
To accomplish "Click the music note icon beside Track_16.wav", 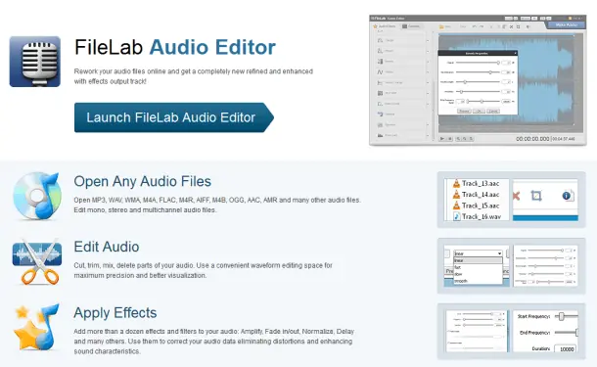I will [x=457, y=216].
